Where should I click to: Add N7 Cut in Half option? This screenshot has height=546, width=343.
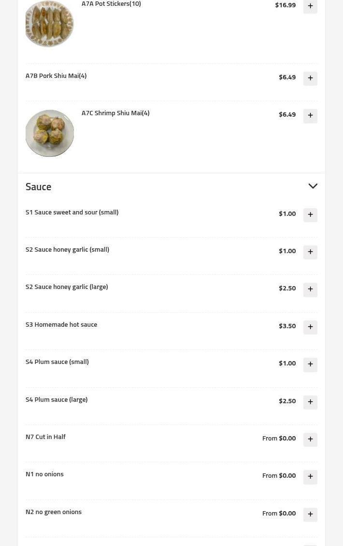point(310,440)
